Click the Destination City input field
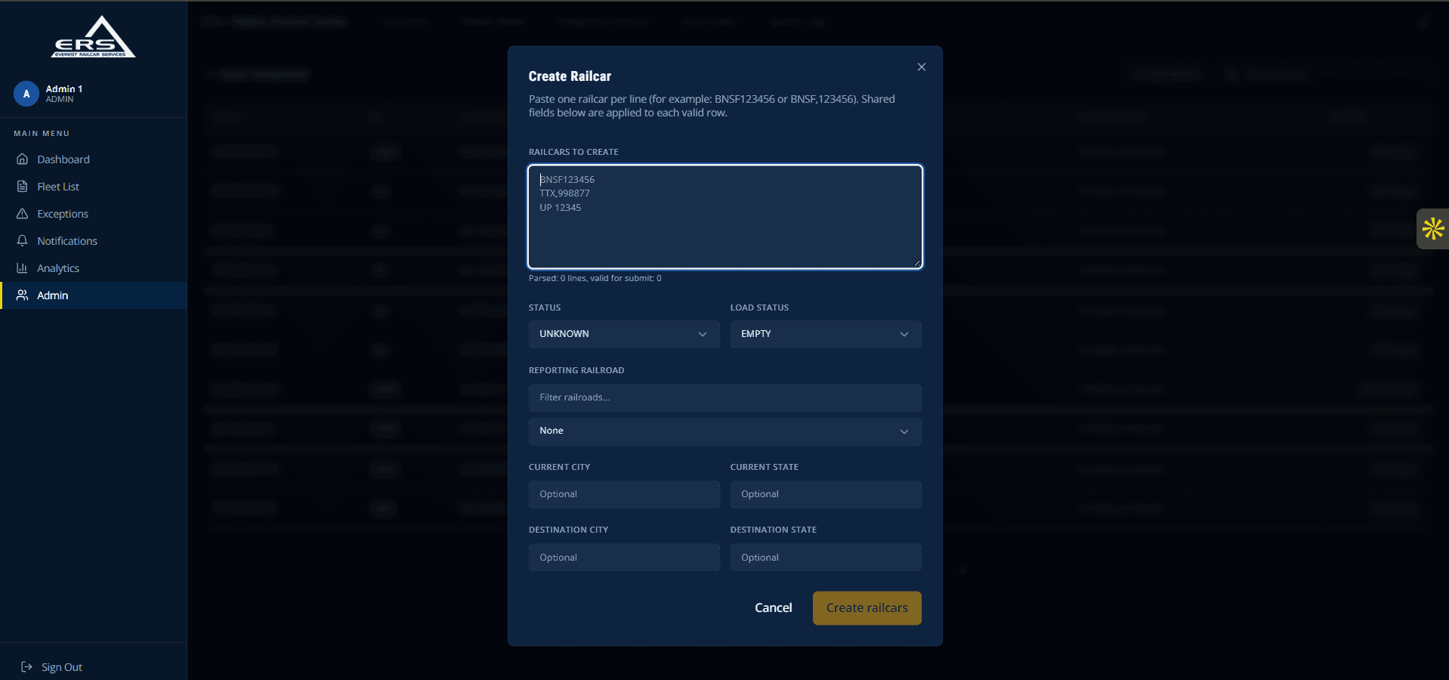 point(624,558)
